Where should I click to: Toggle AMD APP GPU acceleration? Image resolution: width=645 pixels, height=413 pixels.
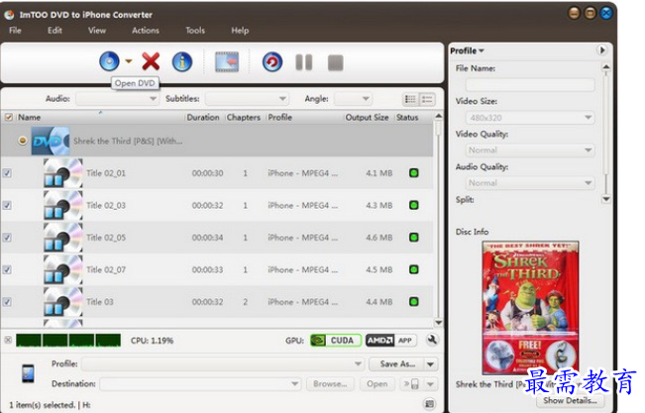pyautogui.click(x=390, y=340)
